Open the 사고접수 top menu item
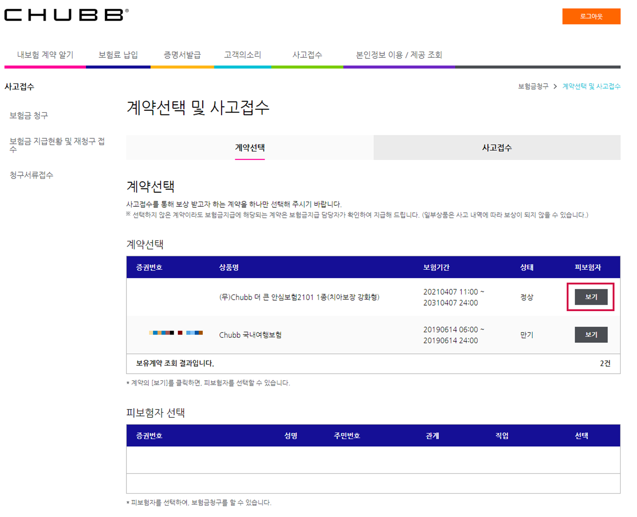Screen dimensions: 637x517 pos(307,55)
